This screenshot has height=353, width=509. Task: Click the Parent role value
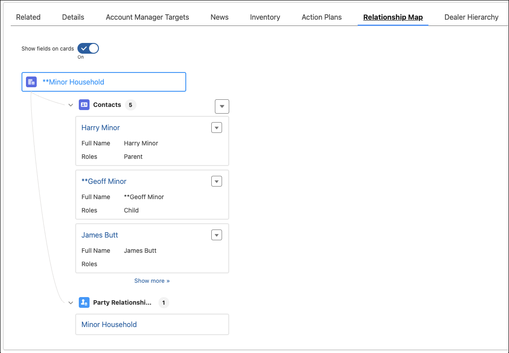133,157
